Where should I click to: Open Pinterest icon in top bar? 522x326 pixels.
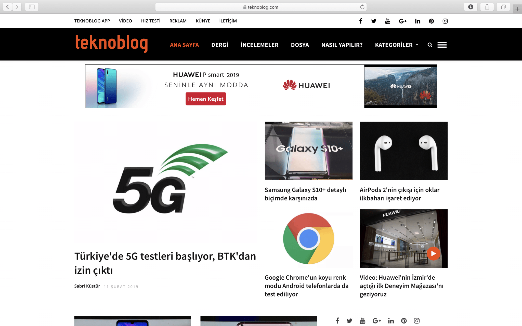pyautogui.click(x=431, y=21)
